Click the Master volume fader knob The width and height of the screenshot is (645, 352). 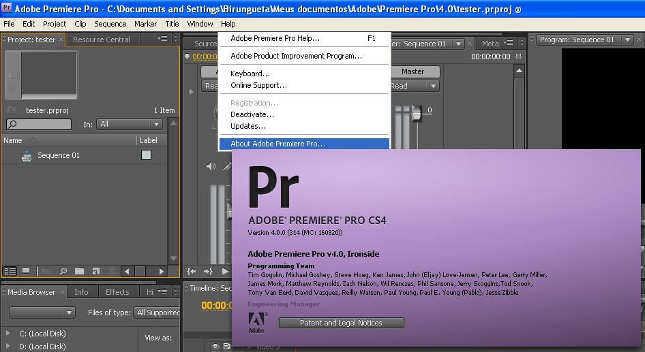point(417,112)
